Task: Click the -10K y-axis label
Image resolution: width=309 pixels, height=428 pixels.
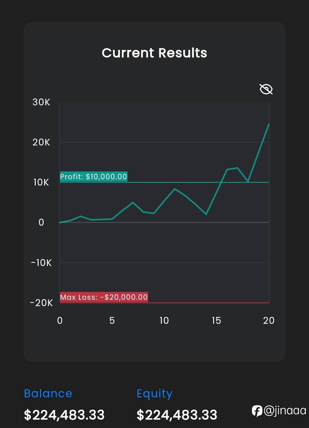Action: click(x=41, y=263)
